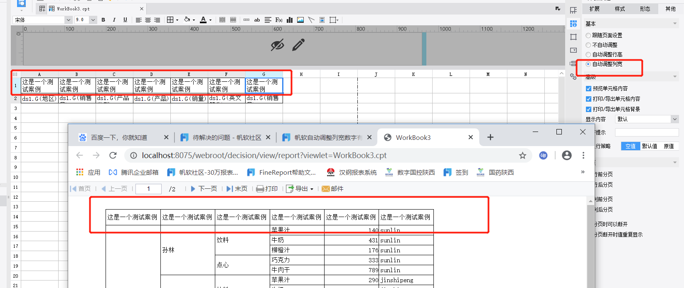Align cell text right

(x=157, y=20)
